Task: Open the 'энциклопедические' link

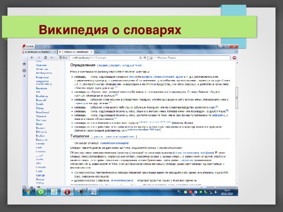Action: tap(144, 148)
